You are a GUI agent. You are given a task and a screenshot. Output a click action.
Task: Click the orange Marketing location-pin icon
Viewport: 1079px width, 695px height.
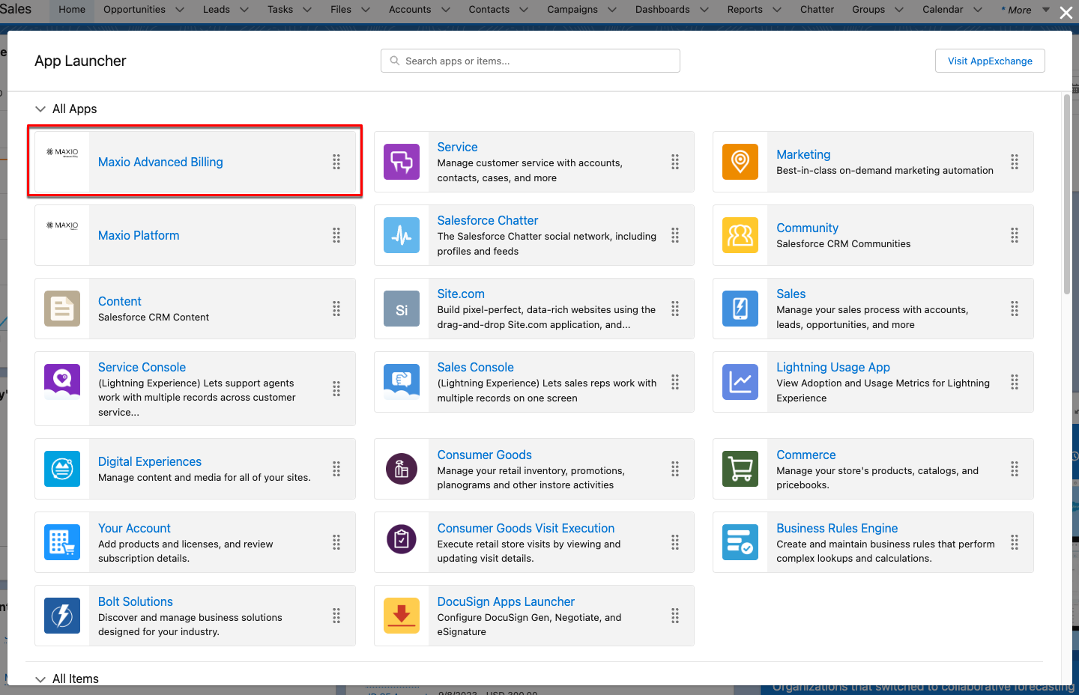point(740,162)
